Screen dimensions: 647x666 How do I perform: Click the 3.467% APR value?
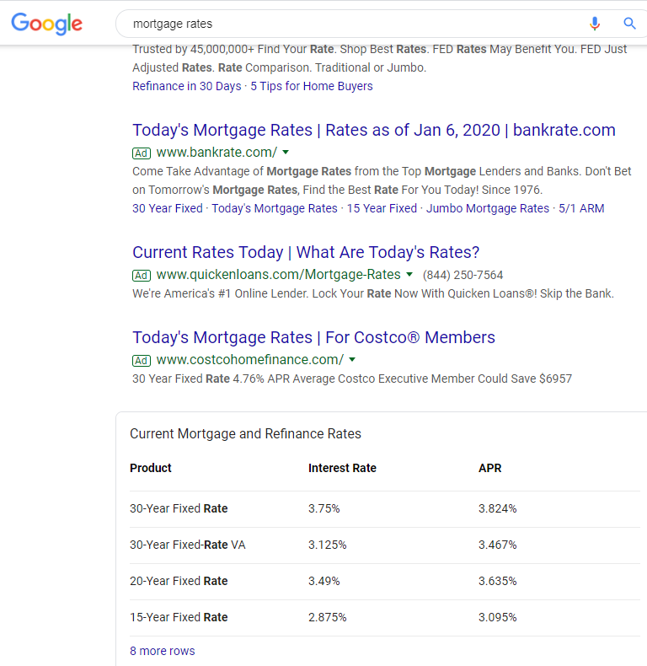[x=498, y=545]
